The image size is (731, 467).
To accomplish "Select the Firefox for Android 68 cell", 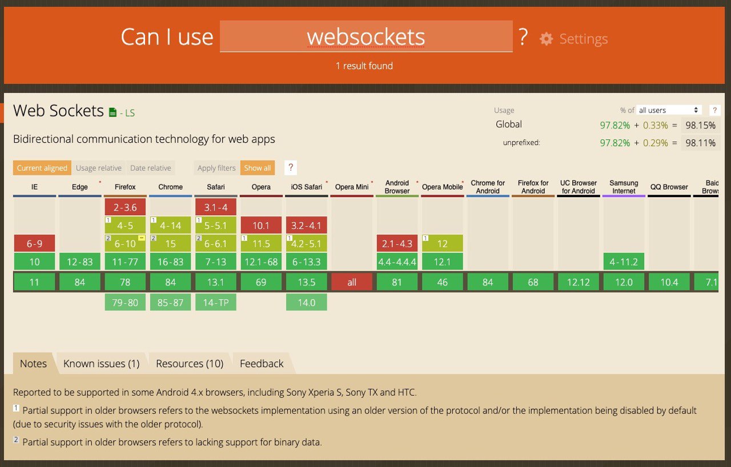I will [533, 282].
